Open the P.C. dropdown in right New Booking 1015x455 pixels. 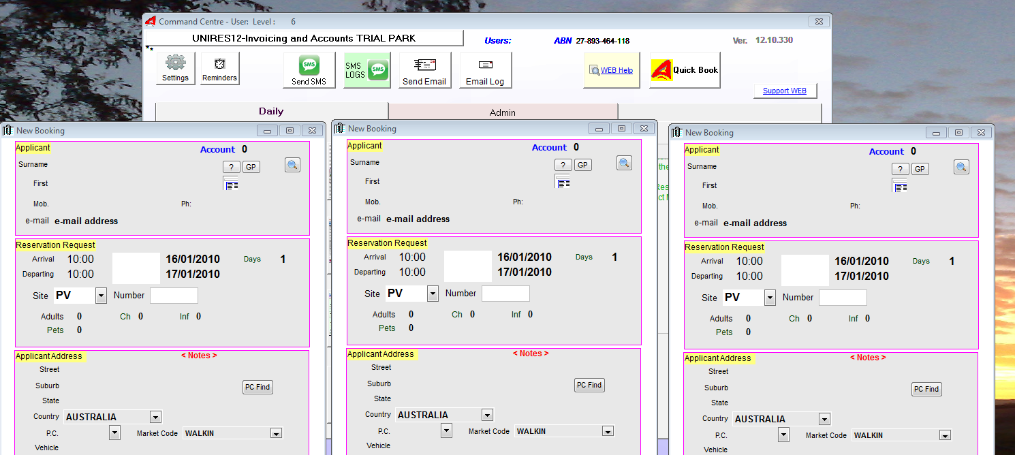click(783, 435)
